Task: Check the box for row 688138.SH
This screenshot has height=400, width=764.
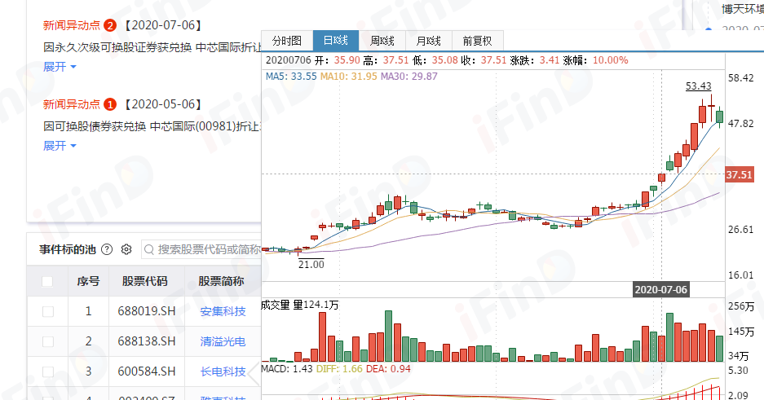Action: click(x=48, y=341)
